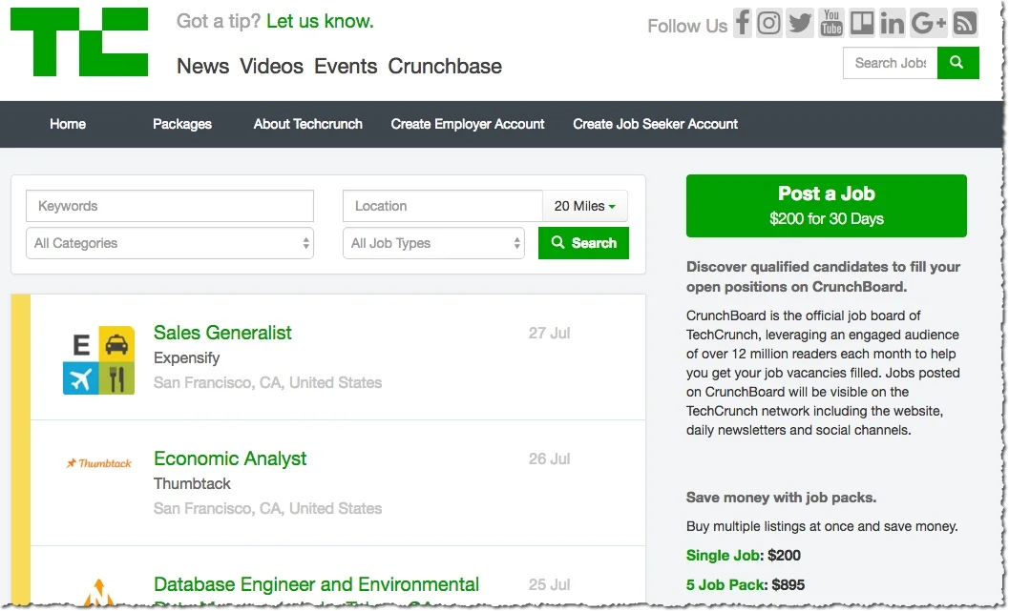Open the Instagram follow icon
Image resolution: width=1009 pixels, height=611 pixels.
coord(768,23)
